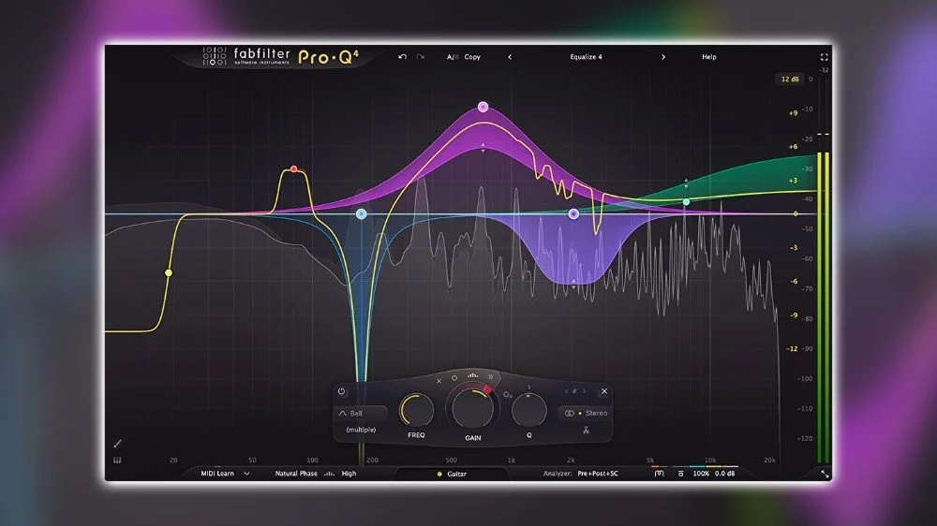Toggle the auto gain icon
The image size is (937, 526).
click(x=659, y=474)
